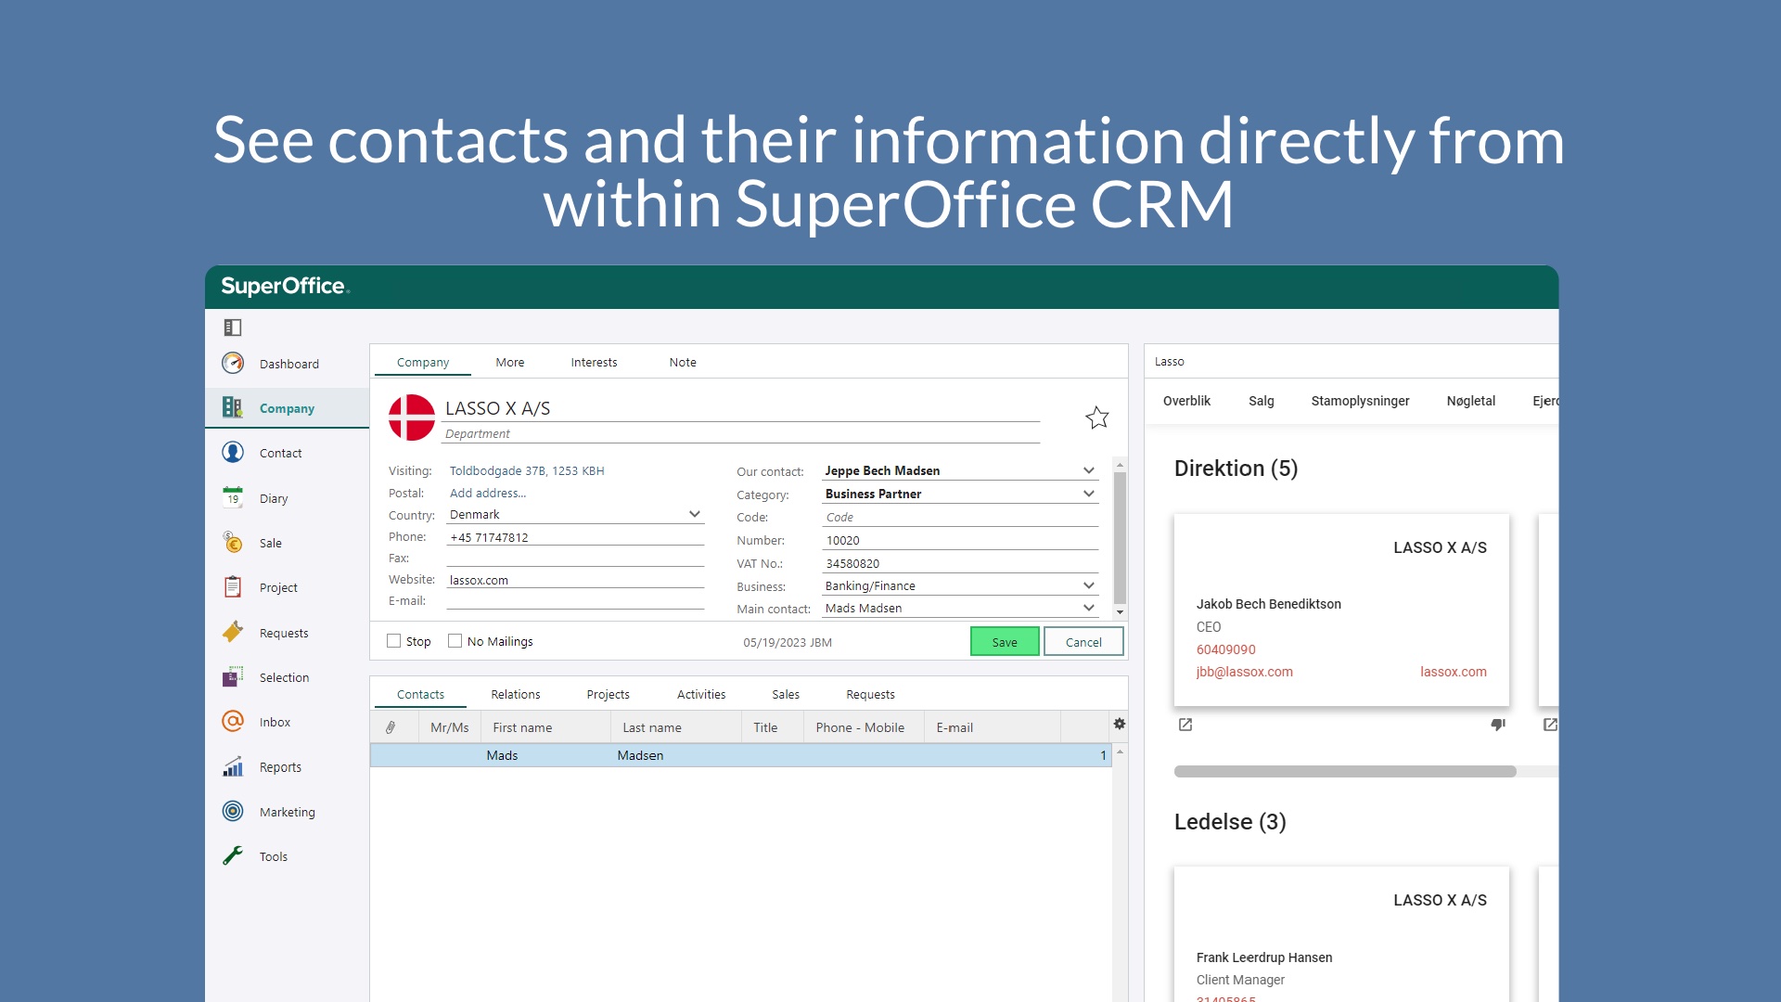Click the Requests ticket icon
This screenshot has height=1002, width=1781.
pyautogui.click(x=233, y=632)
